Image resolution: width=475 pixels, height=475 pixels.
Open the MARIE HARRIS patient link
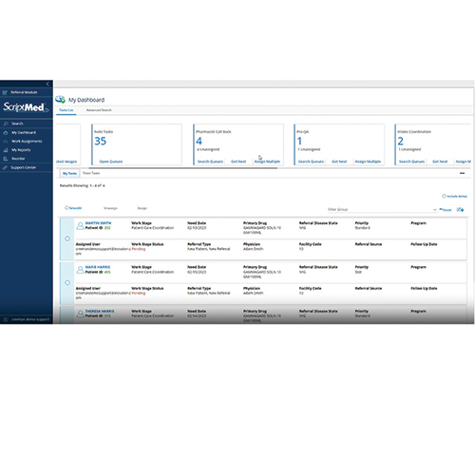pyautogui.click(x=98, y=267)
